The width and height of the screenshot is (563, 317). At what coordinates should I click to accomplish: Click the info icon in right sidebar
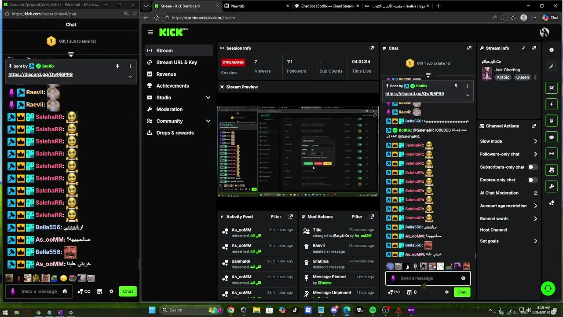(x=552, y=50)
